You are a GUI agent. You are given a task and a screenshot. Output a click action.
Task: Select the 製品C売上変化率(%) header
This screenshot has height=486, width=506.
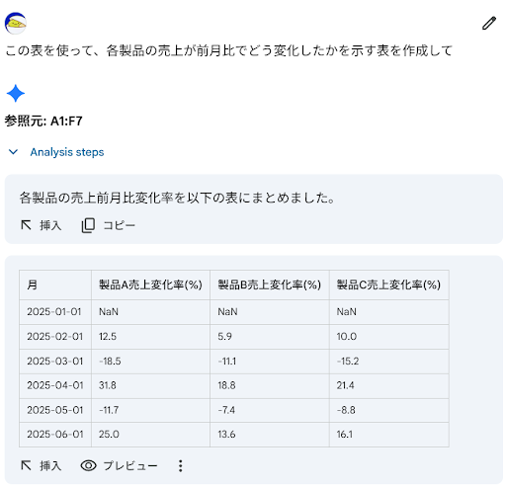(388, 284)
